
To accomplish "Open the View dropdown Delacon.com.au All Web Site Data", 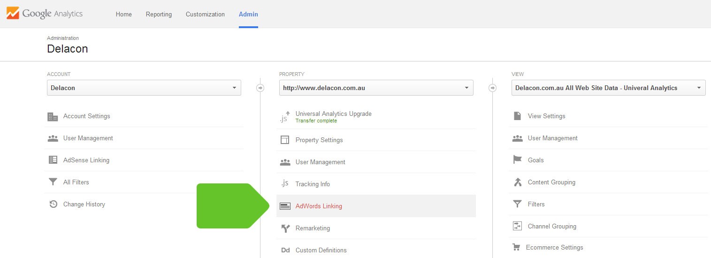I will tap(609, 88).
